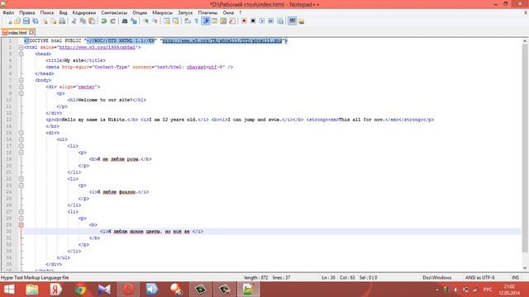Click the Zoom In toolbar icon

145,21
